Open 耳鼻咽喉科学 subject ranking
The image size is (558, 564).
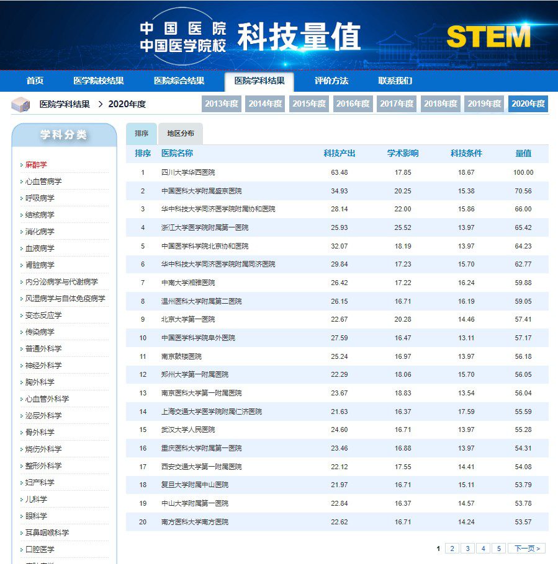pyautogui.click(x=47, y=533)
